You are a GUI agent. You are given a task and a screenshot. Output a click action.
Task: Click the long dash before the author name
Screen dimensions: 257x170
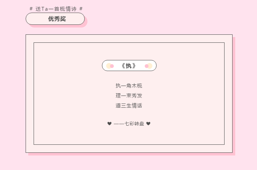[119, 123]
